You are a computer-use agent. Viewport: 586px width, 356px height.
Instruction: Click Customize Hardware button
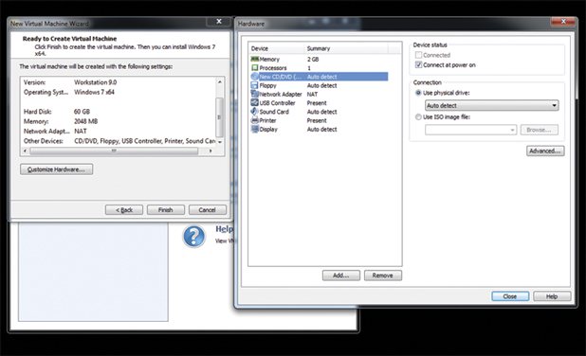click(57, 169)
